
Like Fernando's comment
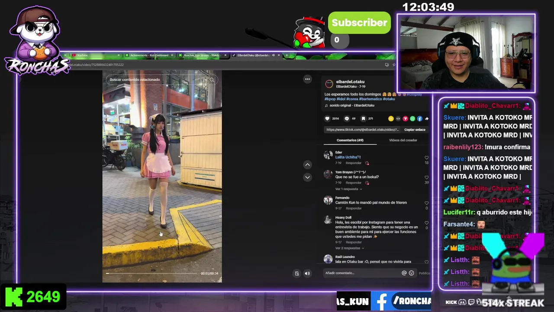[426, 203]
